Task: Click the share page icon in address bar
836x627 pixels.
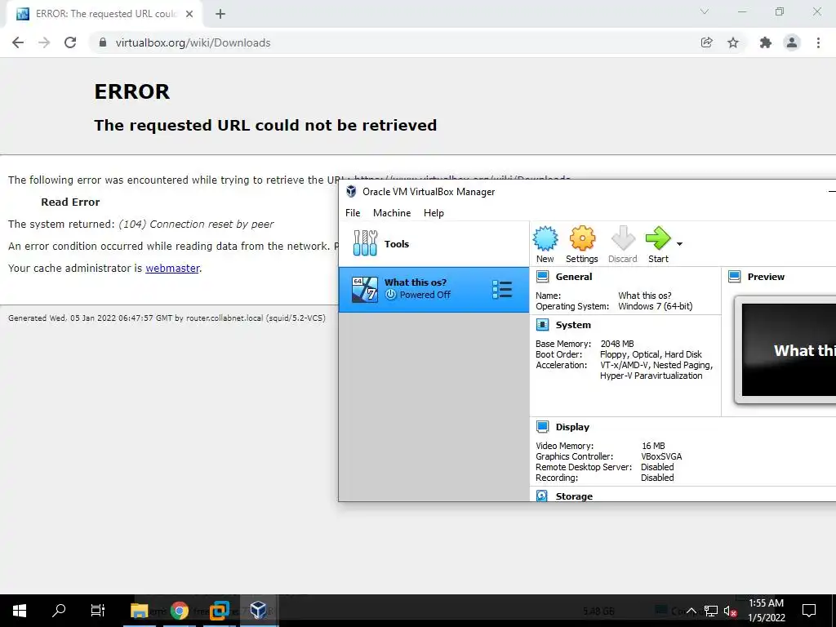Action: point(706,42)
